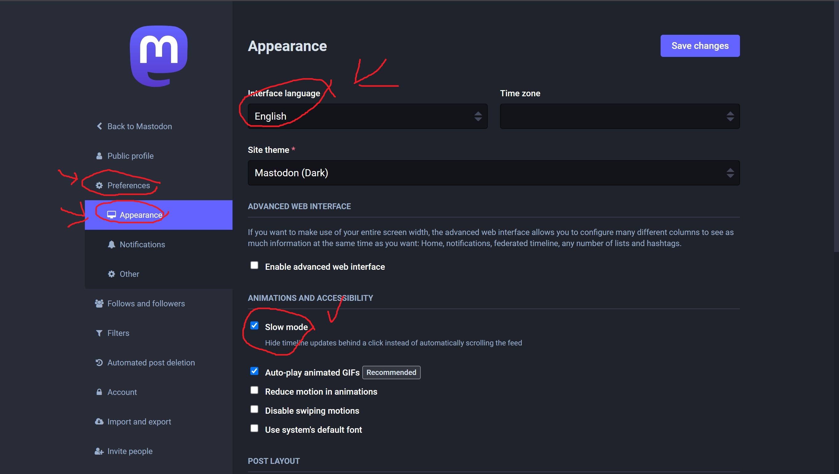This screenshot has width=839, height=474.
Task: Click the Preferences gear icon
Action: coord(99,185)
